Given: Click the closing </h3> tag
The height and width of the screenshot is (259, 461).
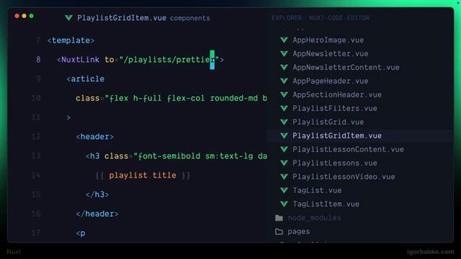Looking at the screenshot, I should [x=97, y=195].
